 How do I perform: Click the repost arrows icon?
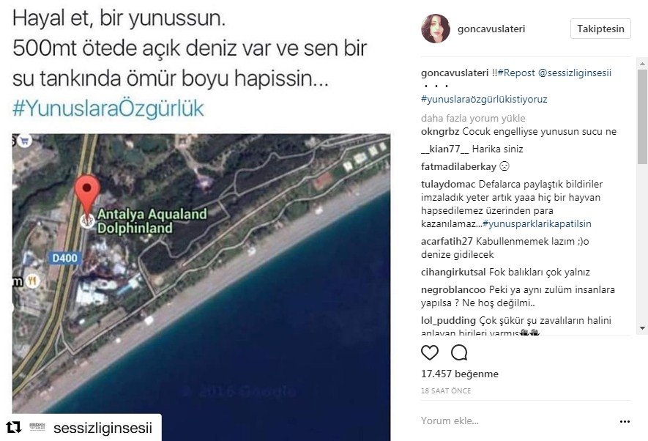[x=14, y=427]
